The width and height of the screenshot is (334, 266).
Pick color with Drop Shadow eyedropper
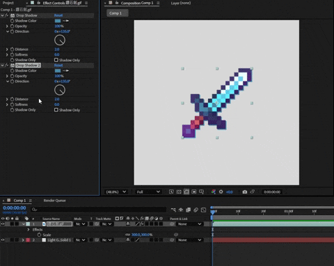point(65,21)
